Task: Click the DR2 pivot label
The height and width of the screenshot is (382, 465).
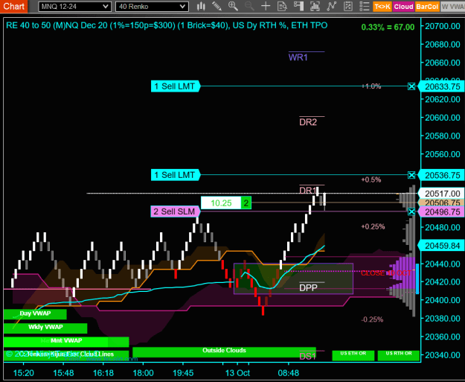Action: point(308,122)
